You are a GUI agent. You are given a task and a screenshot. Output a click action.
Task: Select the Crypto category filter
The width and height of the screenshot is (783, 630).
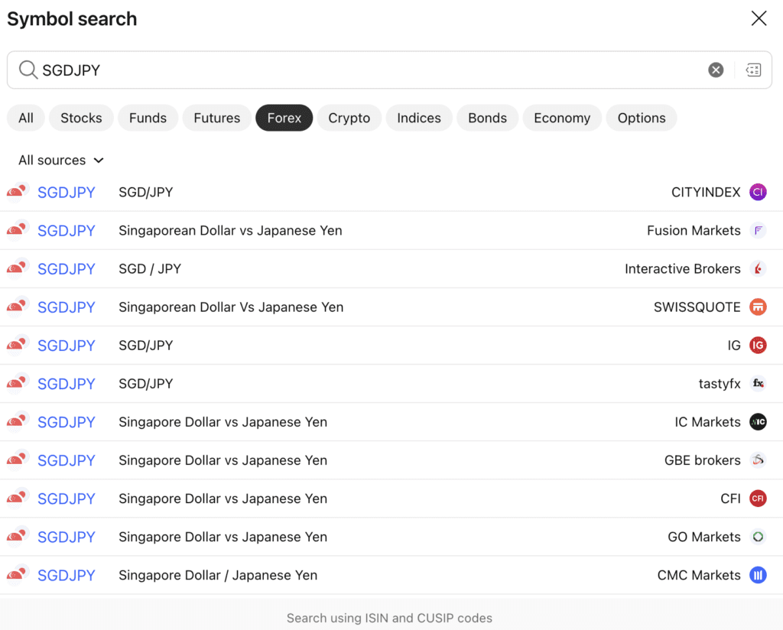tap(349, 118)
